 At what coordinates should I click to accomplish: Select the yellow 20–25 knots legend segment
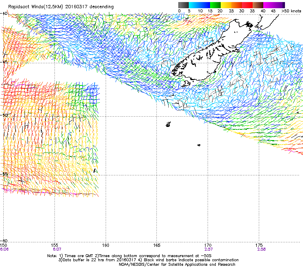226,5
